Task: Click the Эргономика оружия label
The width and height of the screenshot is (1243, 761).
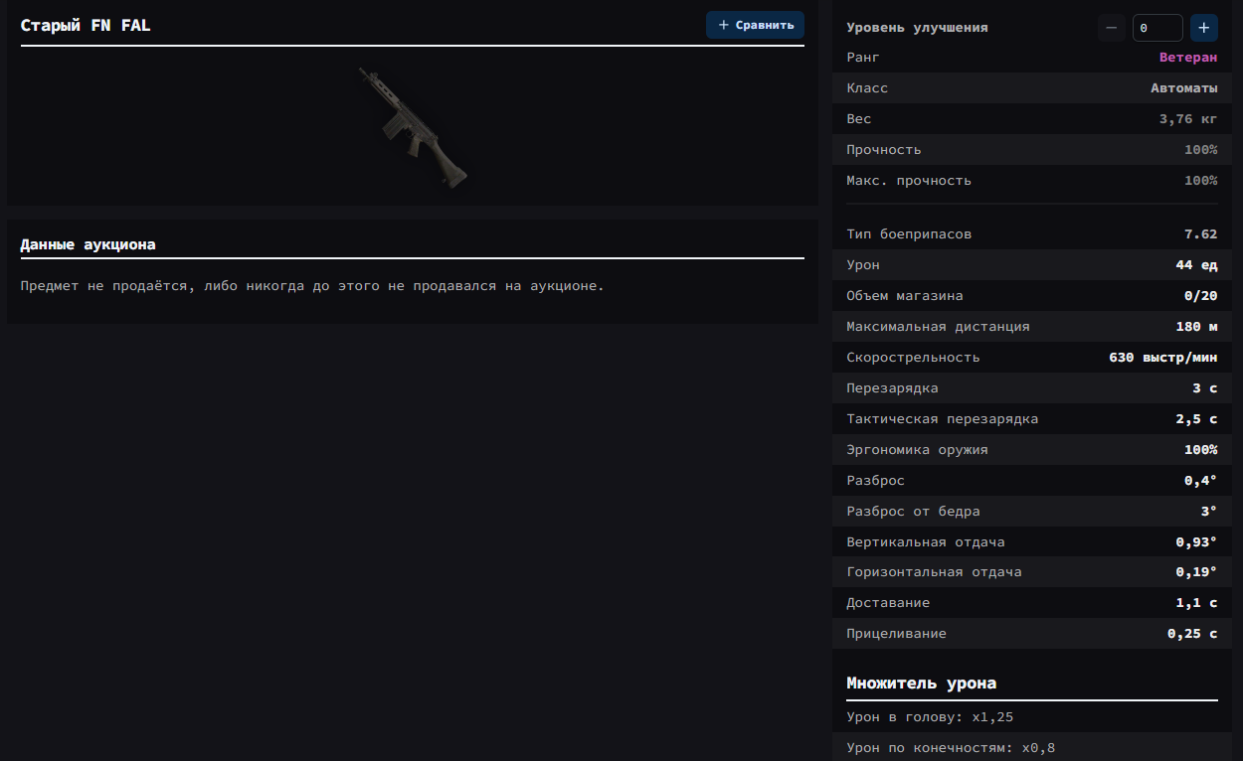Action: 917,450
